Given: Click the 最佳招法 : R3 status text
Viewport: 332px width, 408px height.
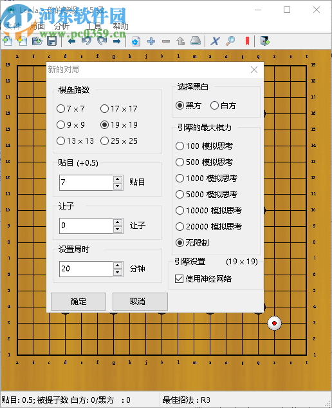Looking at the screenshot, I should (186, 400).
